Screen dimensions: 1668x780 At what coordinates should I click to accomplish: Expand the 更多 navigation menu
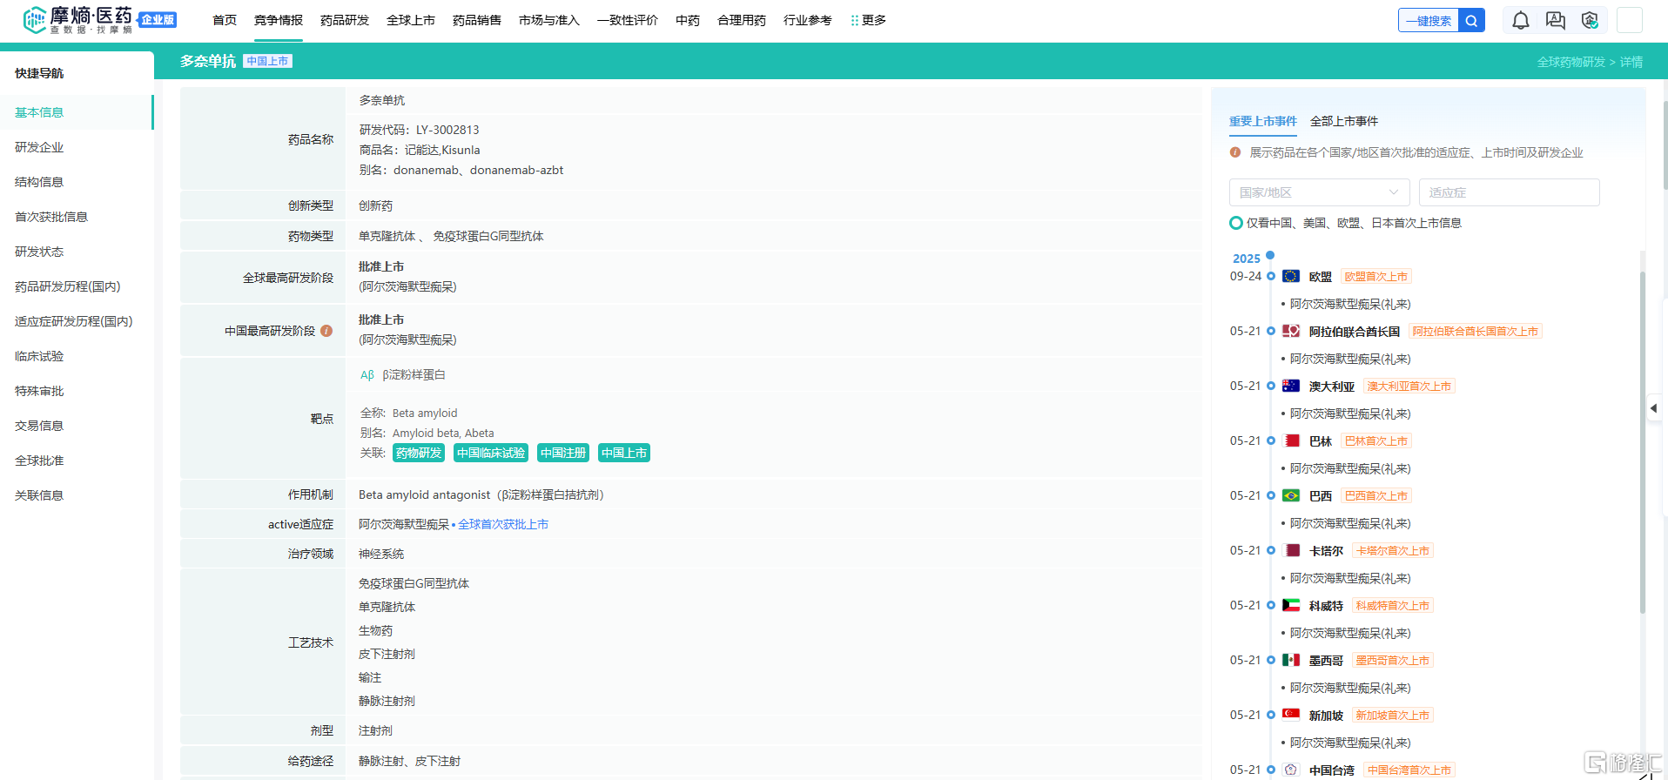click(x=869, y=20)
